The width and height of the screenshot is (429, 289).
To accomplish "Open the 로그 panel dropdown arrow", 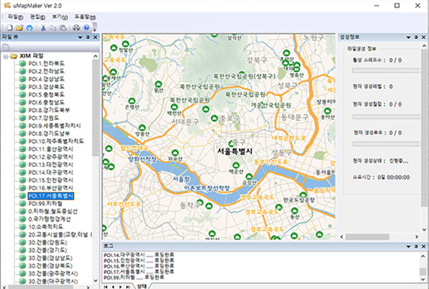I will (408, 246).
